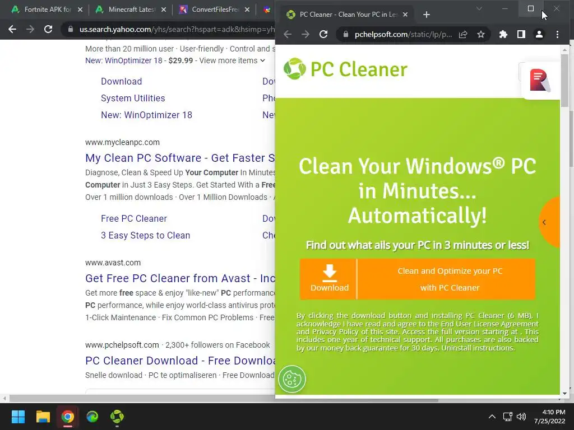Close the ConvertFilesFree tab
Image resolution: width=574 pixels, height=430 pixels.
click(x=247, y=10)
